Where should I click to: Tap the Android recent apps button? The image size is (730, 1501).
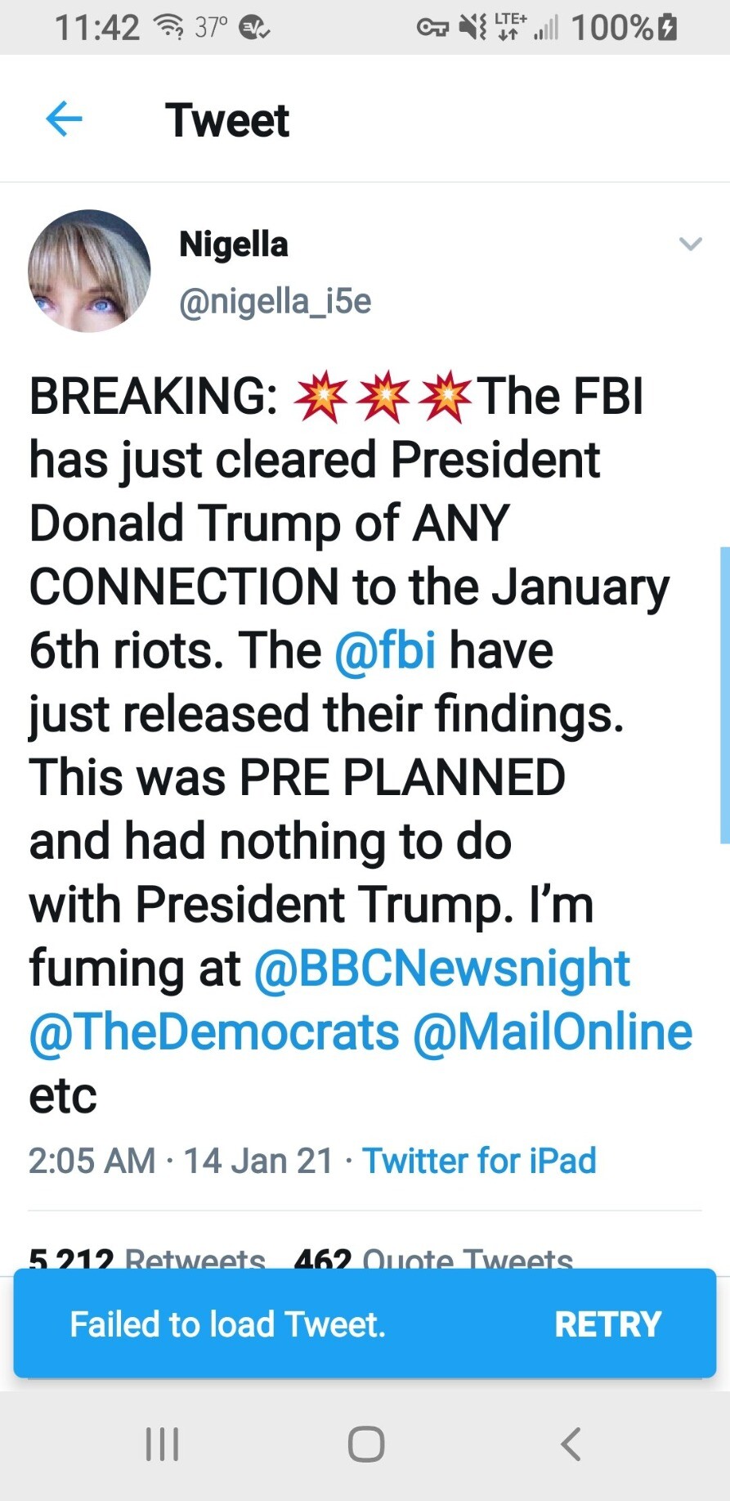[162, 1444]
